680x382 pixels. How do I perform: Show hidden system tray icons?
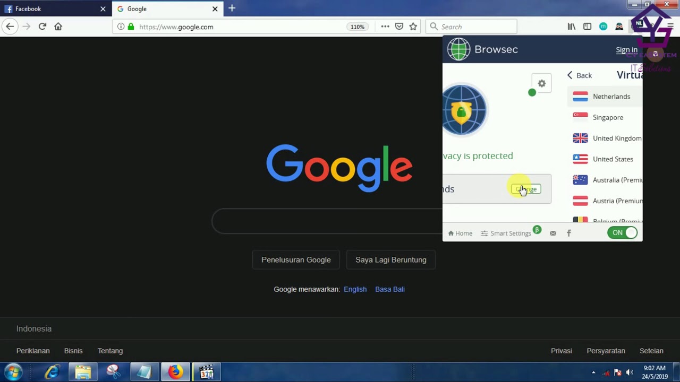[x=593, y=372]
